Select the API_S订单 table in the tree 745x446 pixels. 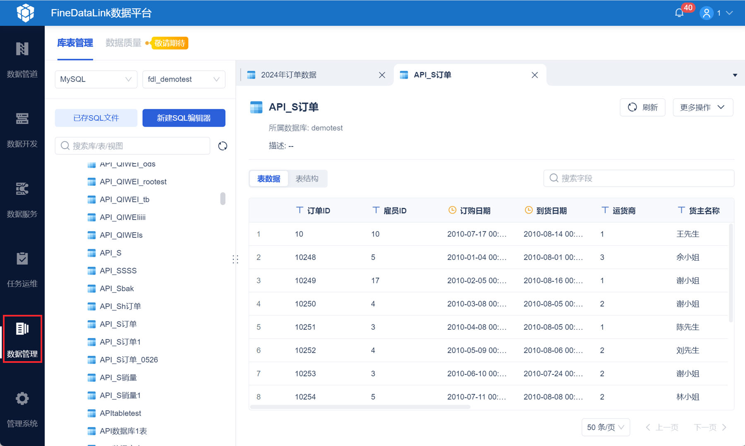[x=118, y=324]
